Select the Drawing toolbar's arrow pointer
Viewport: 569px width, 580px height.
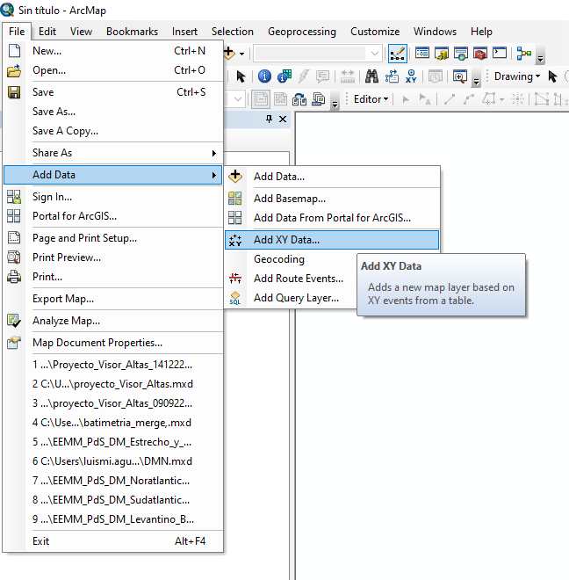click(552, 76)
